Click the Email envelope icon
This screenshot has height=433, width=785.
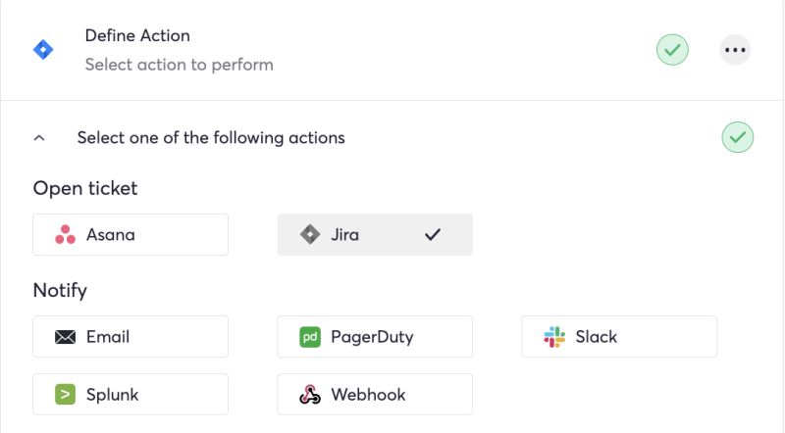pos(66,337)
